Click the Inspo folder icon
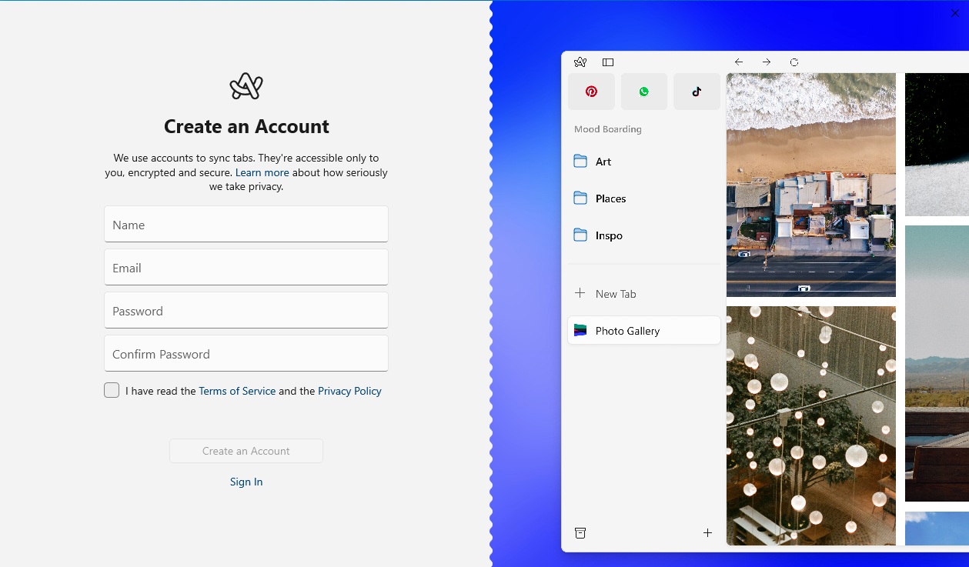Screen dimensions: 969x567 pos(580,235)
